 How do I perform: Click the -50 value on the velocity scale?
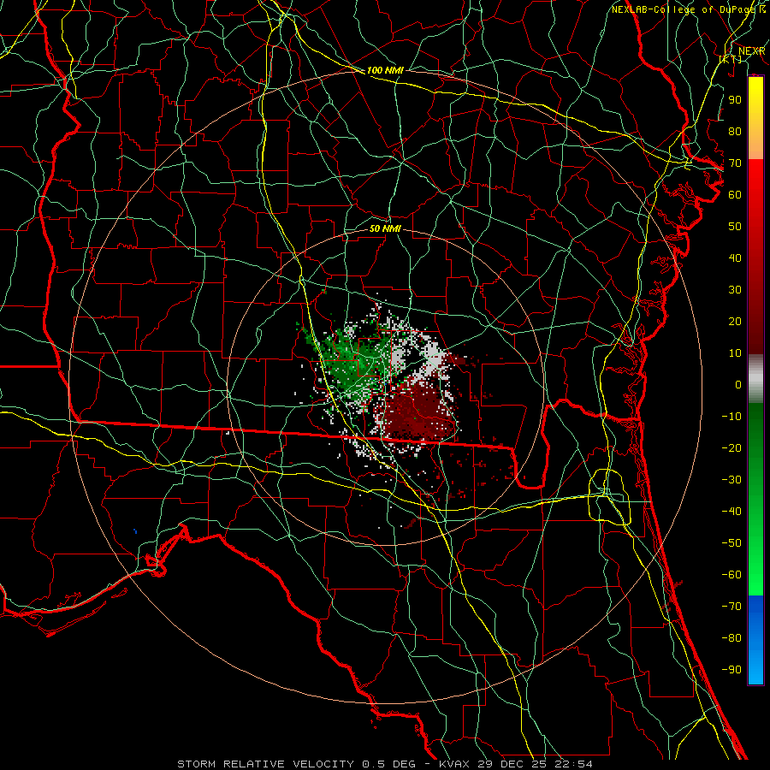pos(731,542)
